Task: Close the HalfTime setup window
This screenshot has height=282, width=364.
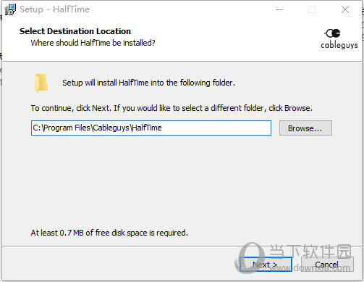Action: click(345, 9)
